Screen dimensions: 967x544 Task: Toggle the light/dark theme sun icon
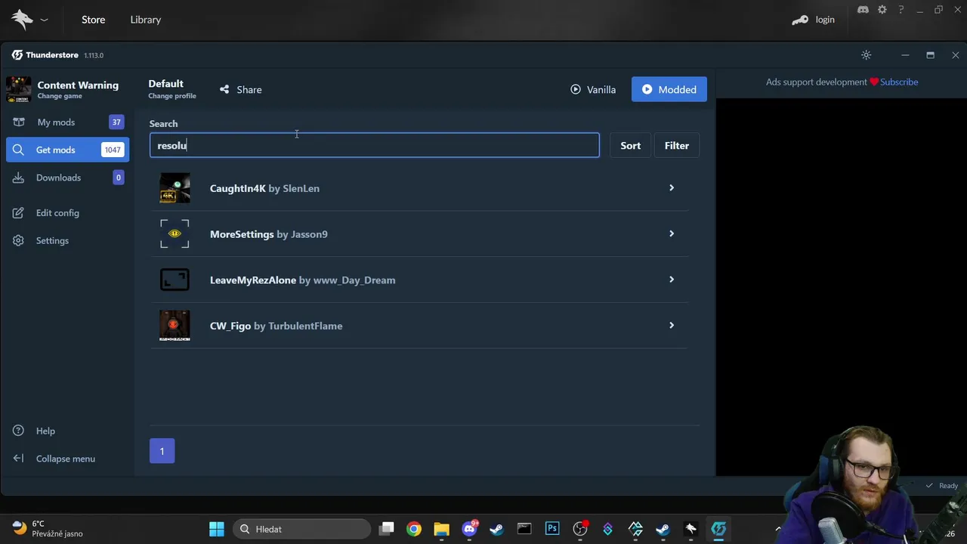(867, 55)
